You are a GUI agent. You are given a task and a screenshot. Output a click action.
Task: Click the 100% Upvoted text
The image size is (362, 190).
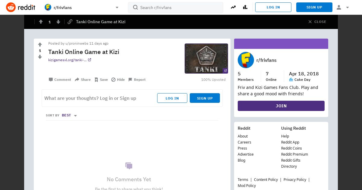(213, 80)
